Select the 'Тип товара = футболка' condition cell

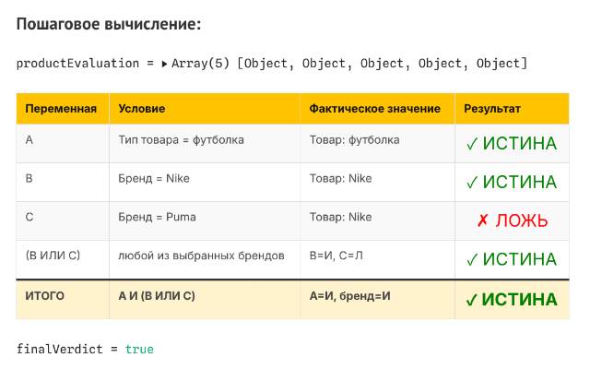coord(182,140)
